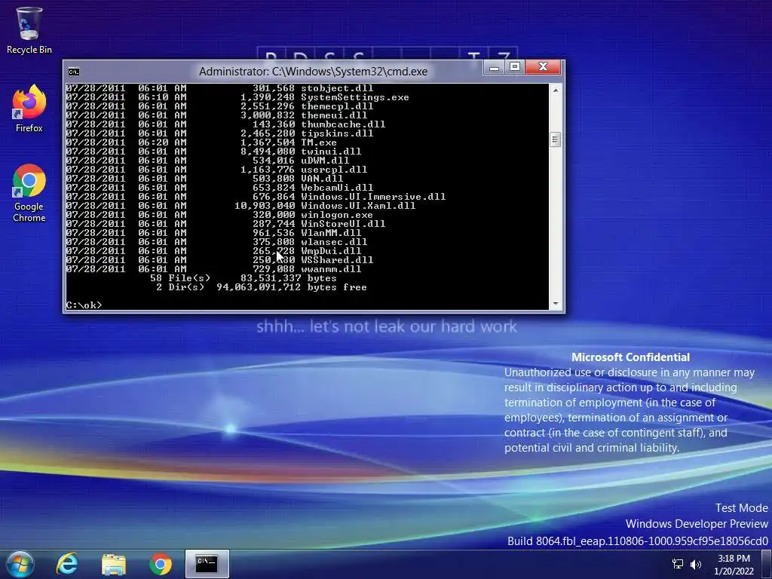This screenshot has width=772, height=579.
Task: Click the Windows.UI.Immersive.dll entry
Action: (373, 197)
